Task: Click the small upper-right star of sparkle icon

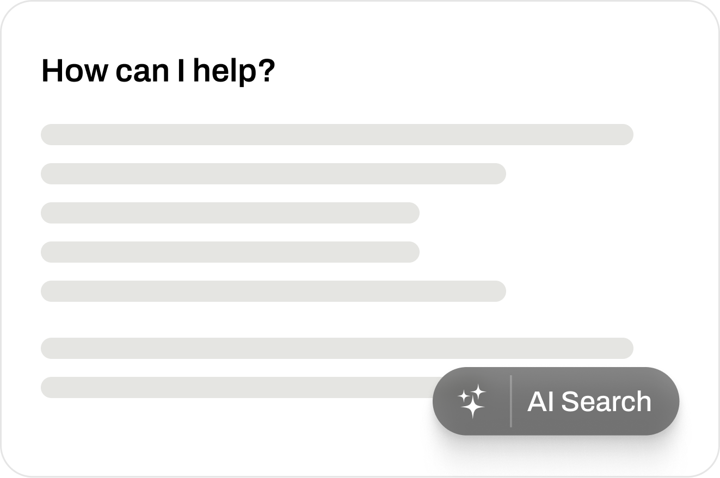Action: [x=478, y=392]
